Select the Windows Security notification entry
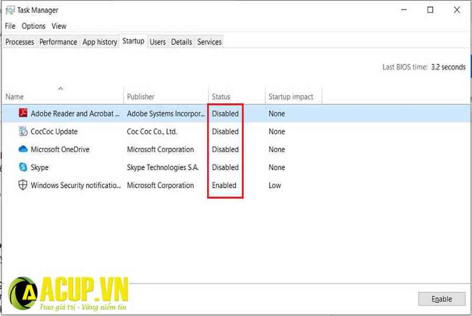 76,185
